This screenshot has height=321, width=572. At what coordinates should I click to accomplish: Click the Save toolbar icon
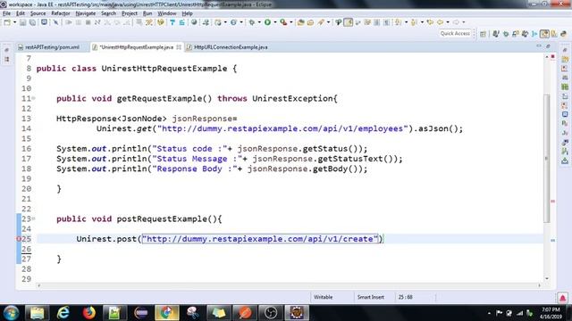pos(22,22)
